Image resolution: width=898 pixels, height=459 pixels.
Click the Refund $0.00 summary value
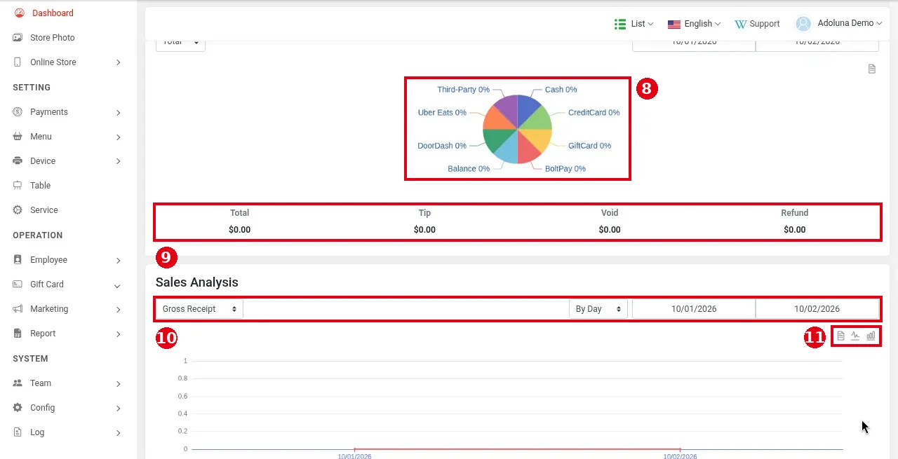(x=794, y=230)
